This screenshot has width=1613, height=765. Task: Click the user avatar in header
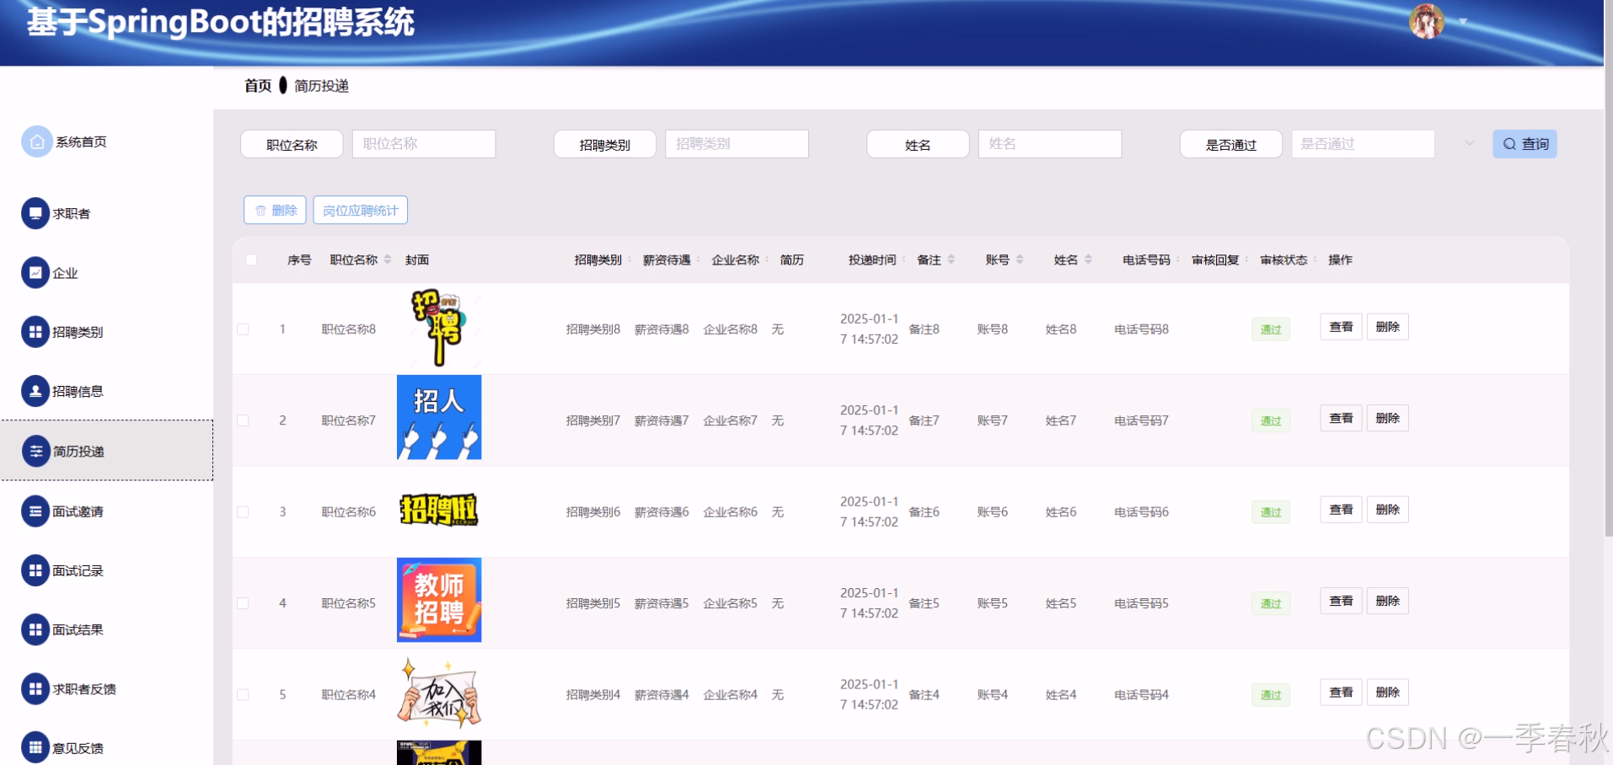(1427, 21)
